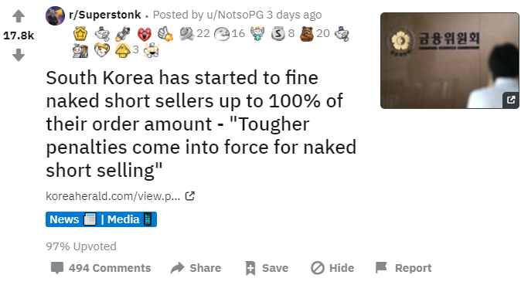The image size is (521, 285).
Task: Select the News | Media flair tag
Action: (101, 219)
